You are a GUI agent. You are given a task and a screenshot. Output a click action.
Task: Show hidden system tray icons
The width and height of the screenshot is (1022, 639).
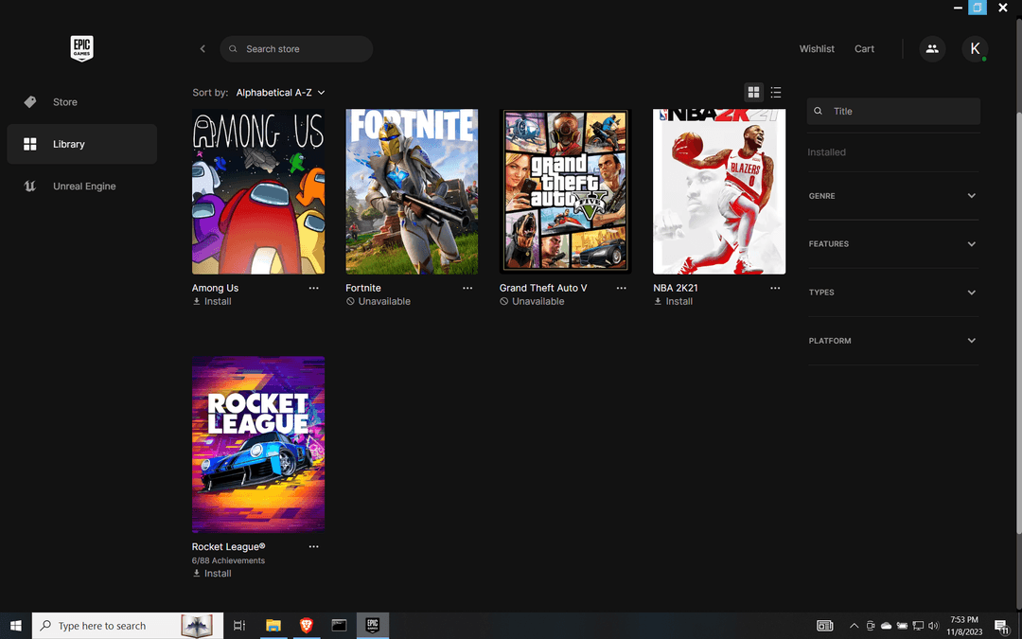(854, 626)
